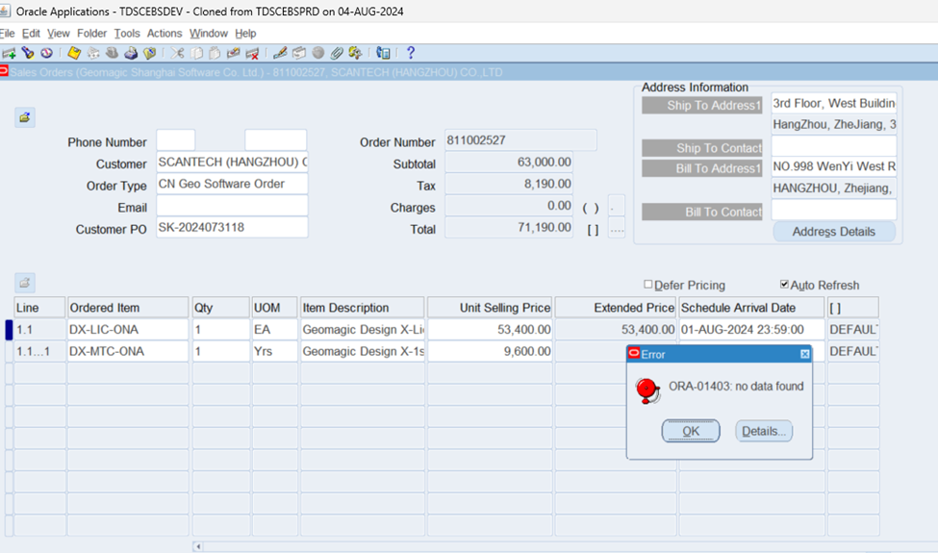Viewport: 938px width, 553px height.
Task: Enable the Defer Pricing checkbox
Action: (x=647, y=285)
